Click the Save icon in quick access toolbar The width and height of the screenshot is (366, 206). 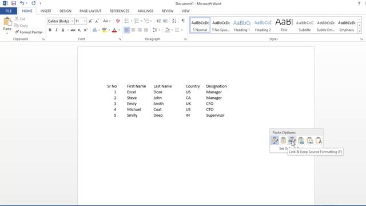[14, 3]
